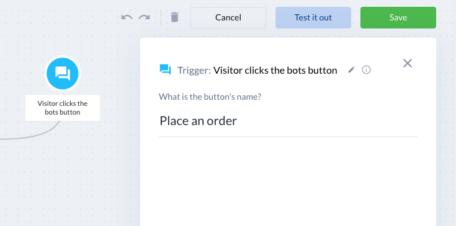456x226 pixels.
Task: Edit trigger name with the pencil icon
Action: [x=352, y=70]
